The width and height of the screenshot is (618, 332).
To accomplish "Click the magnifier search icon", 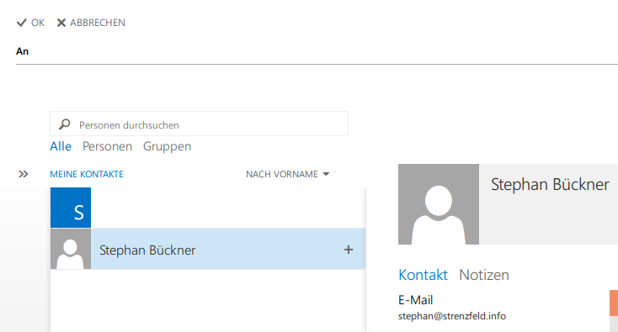I will coord(65,124).
